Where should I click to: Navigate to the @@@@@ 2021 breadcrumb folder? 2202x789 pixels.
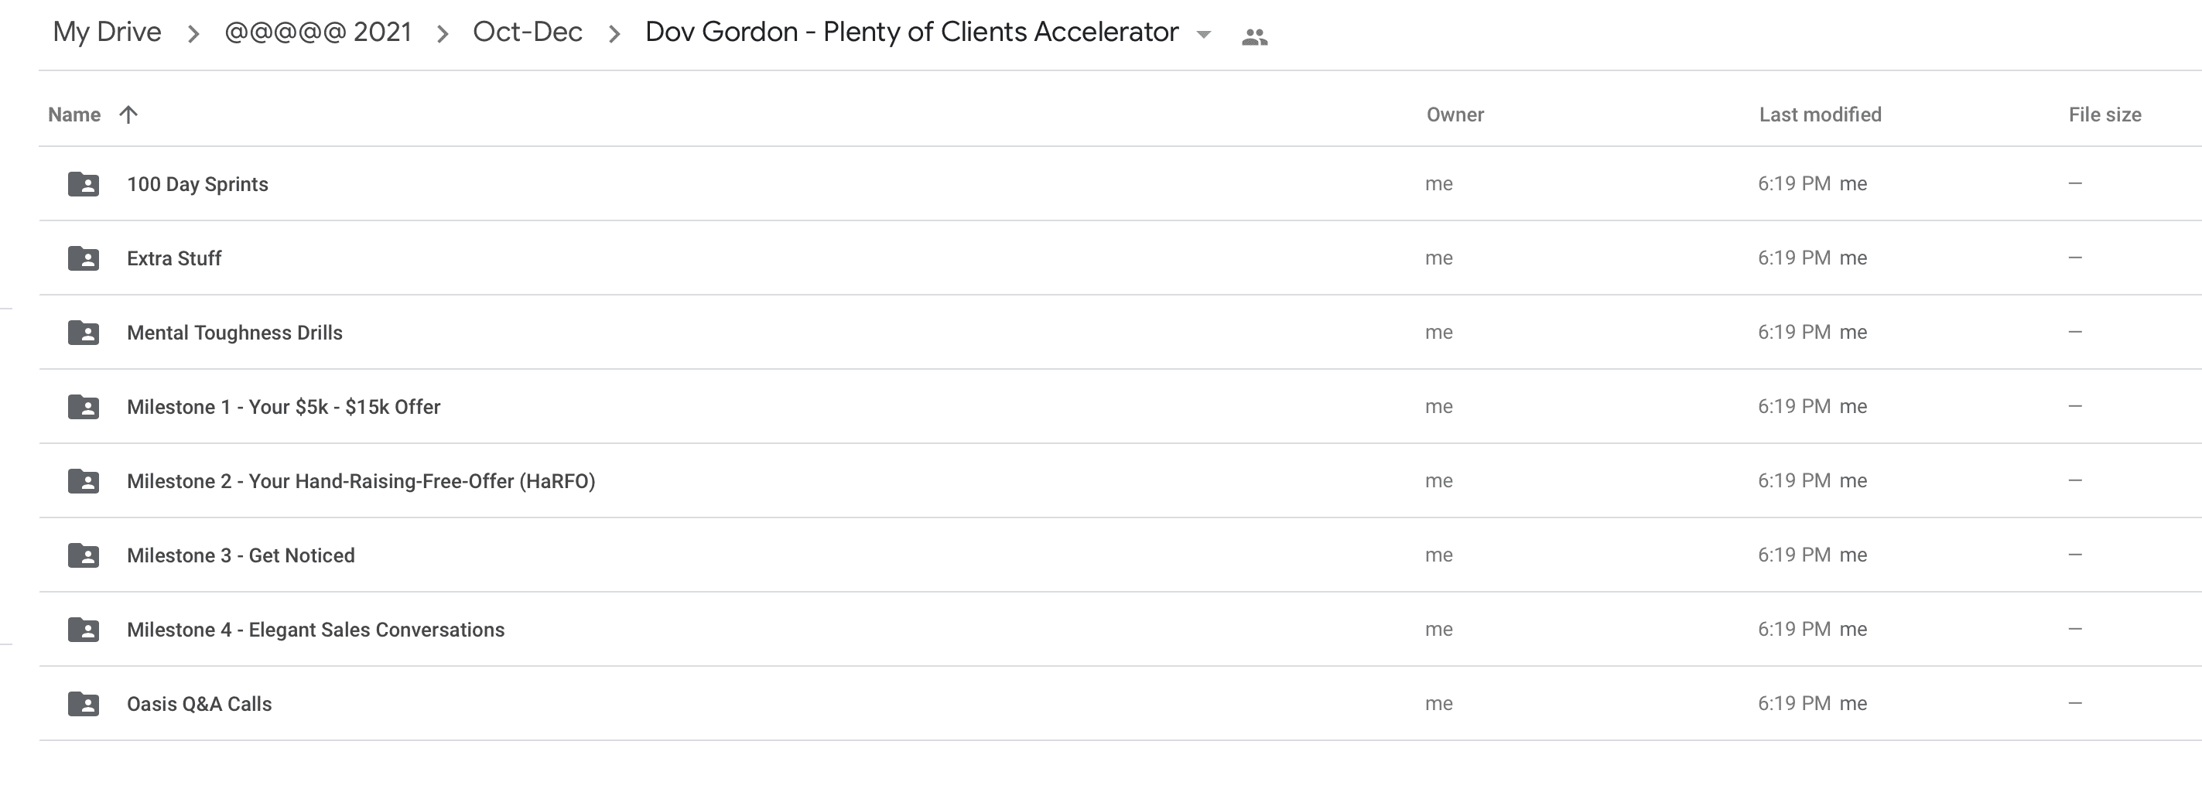coord(318,32)
